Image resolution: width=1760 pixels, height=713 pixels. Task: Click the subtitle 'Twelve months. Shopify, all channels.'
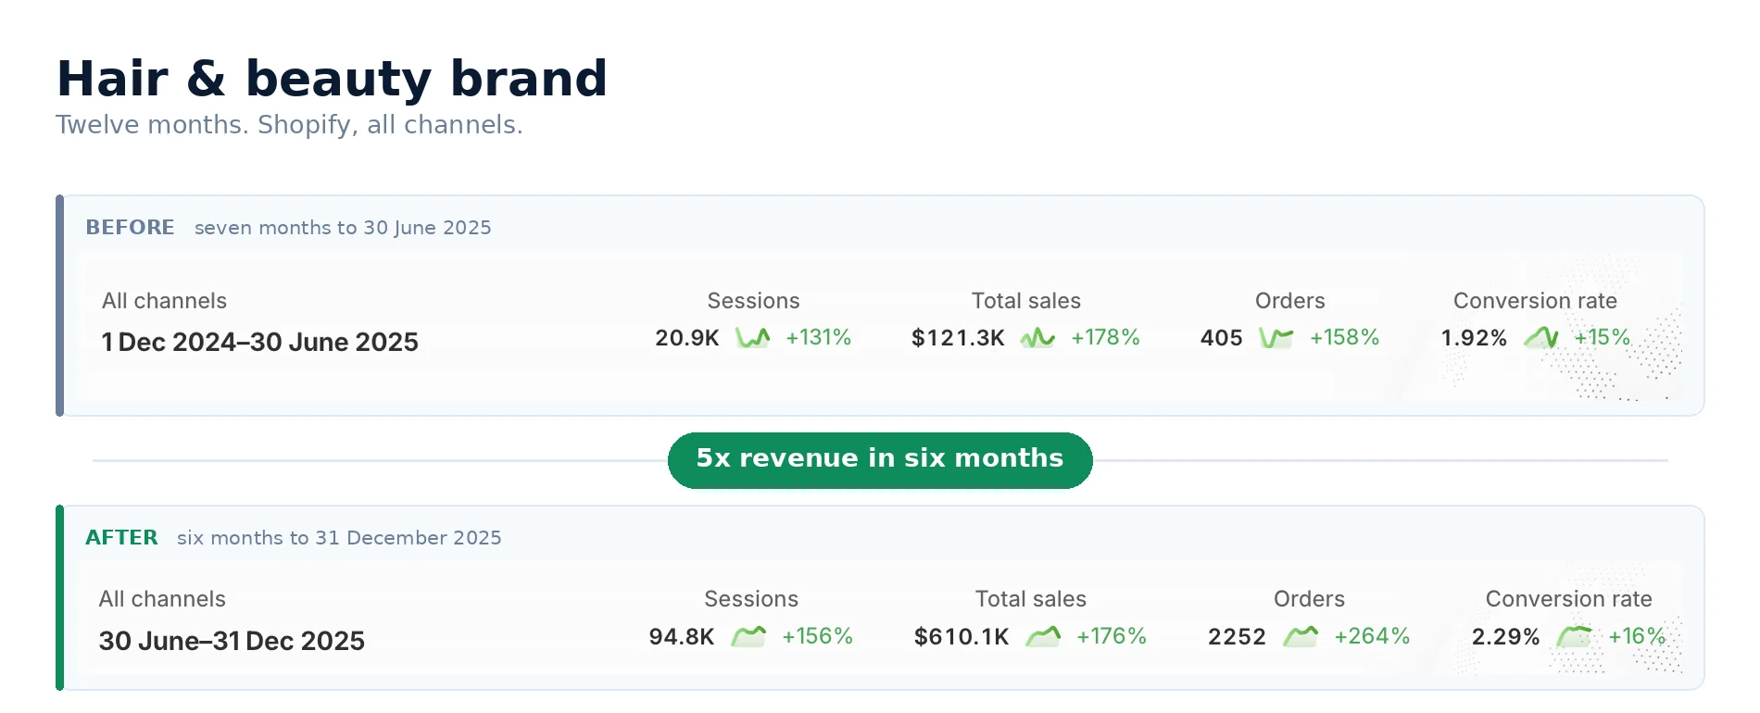(x=289, y=125)
